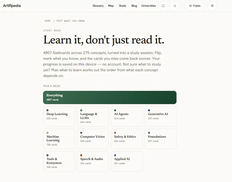This screenshot has width=232, height=182.
Task: Click the "758 cards" count text
Action: click(52, 145)
